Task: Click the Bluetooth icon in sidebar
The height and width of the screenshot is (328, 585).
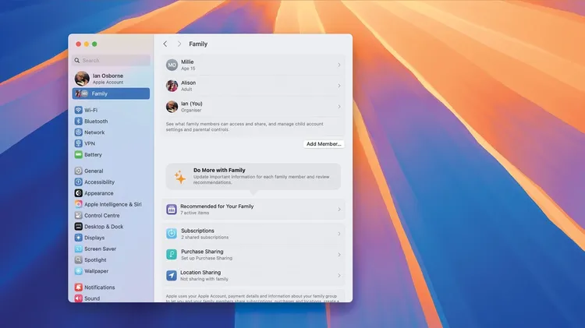Action: tap(78, 121)
